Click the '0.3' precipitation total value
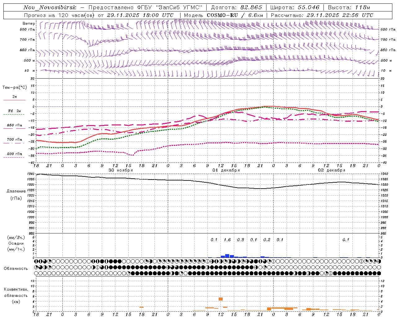The width and height of the screenshot is (397, 317). (240, 240)
